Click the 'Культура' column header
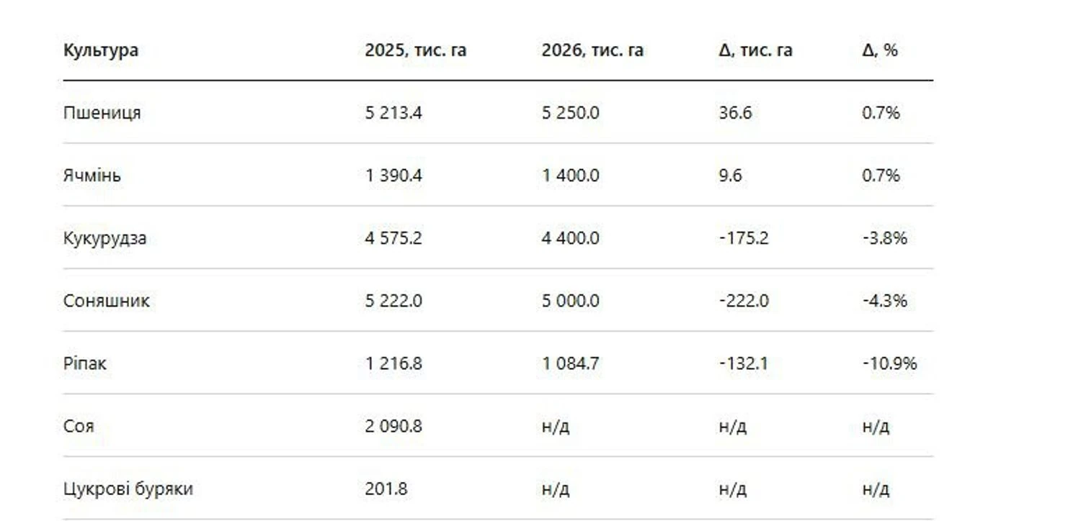Viewport: 1081px width, 521px height. (101, 50)
